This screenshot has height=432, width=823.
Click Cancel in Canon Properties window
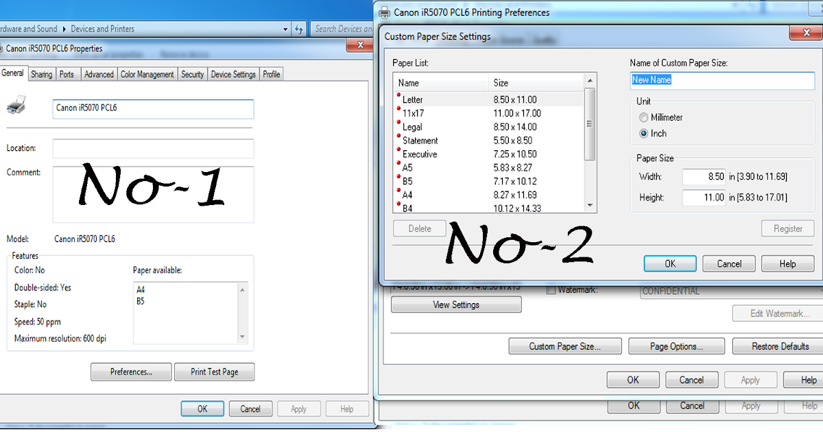(x=250, y=409)
